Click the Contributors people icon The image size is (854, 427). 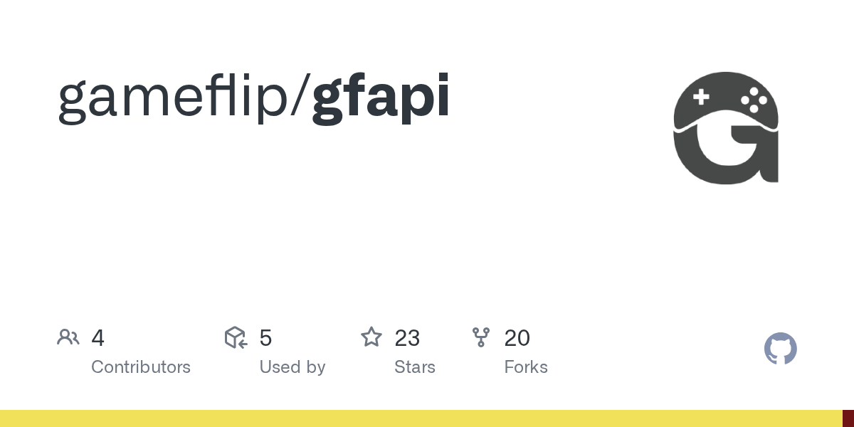pos(68,337)
